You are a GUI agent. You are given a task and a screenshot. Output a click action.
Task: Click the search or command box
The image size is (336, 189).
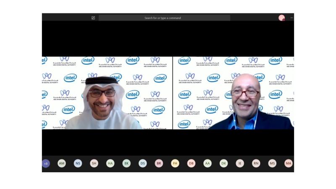(164, 18)
